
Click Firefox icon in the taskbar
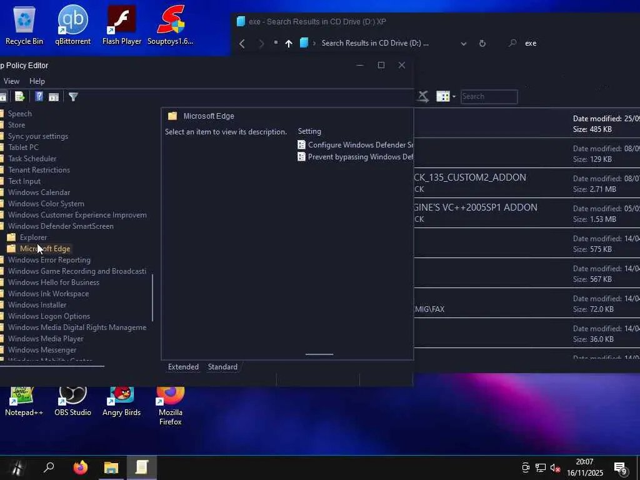coord(81,467)
